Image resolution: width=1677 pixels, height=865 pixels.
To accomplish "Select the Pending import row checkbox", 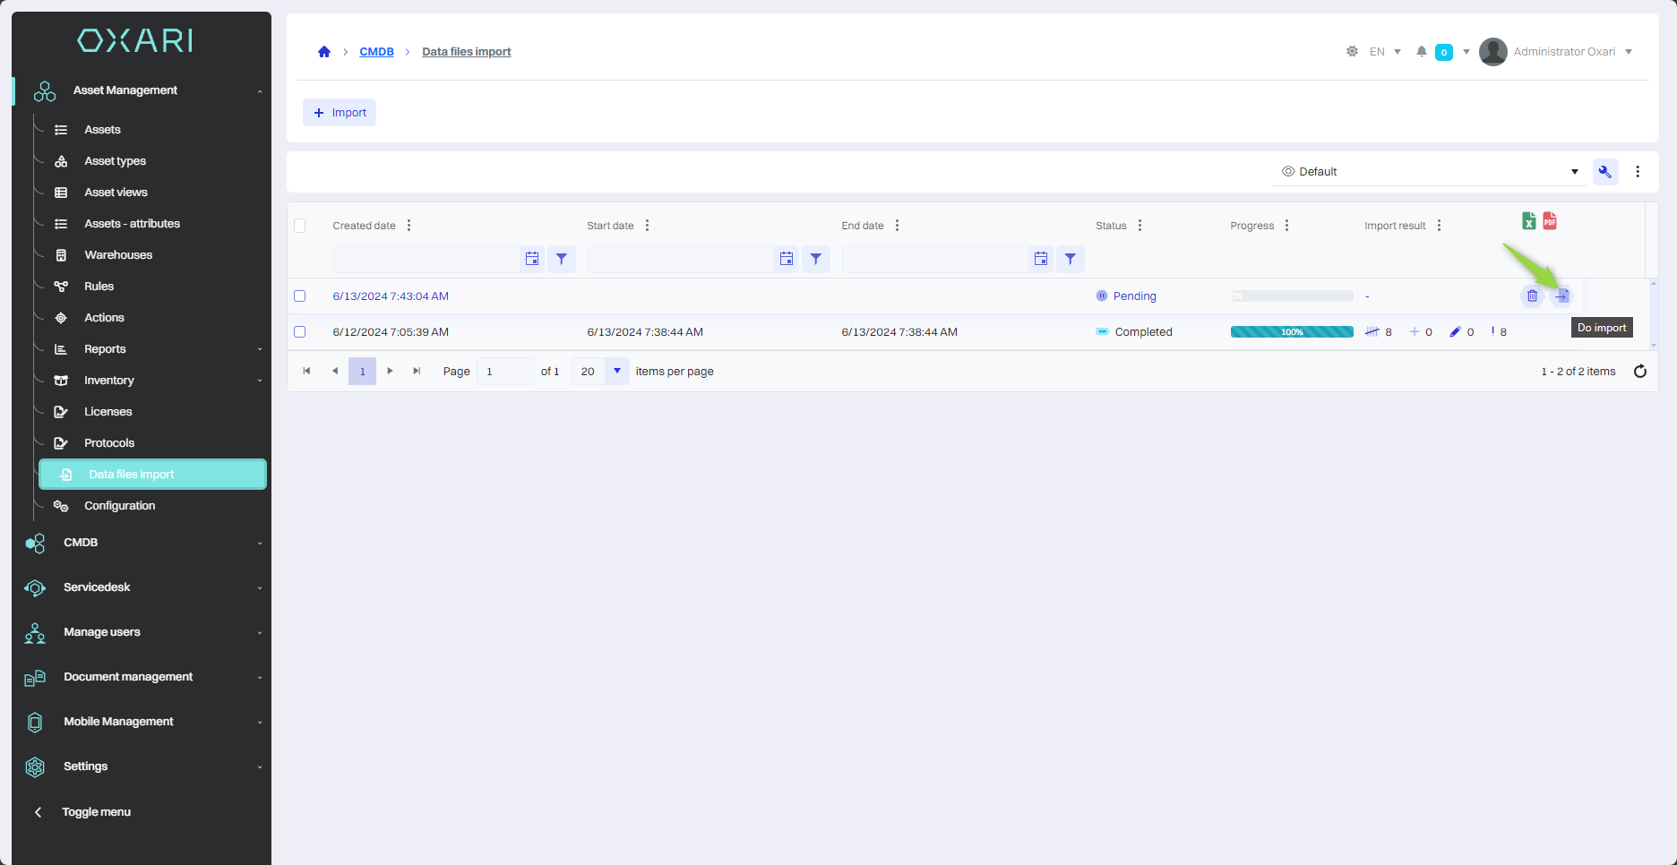I will 300,296.
